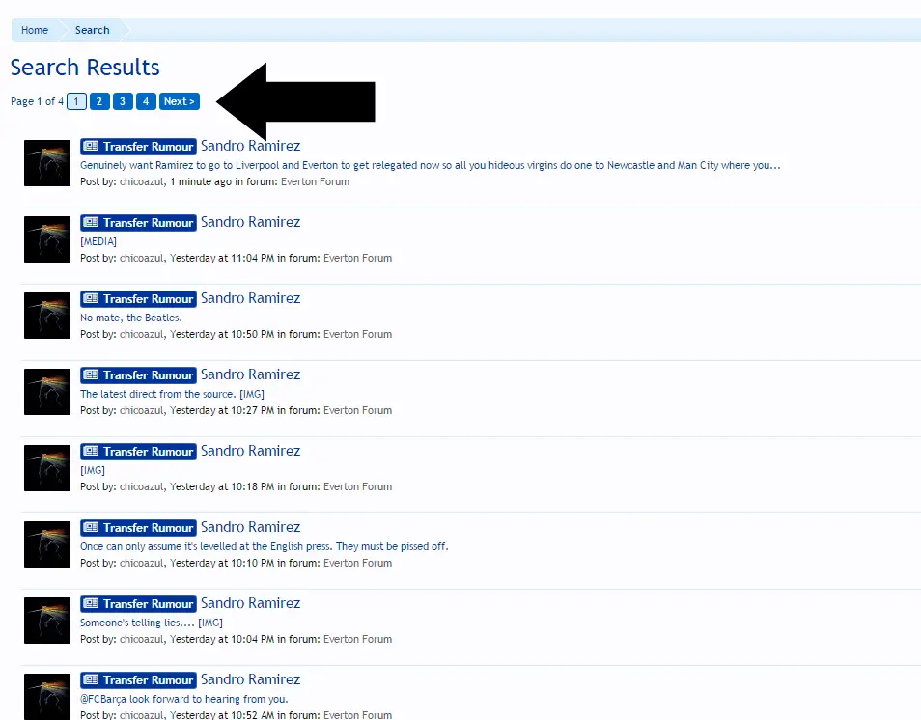Click the Next > pagination button
The height and width of the screenshot is (720, 921).
179,101
